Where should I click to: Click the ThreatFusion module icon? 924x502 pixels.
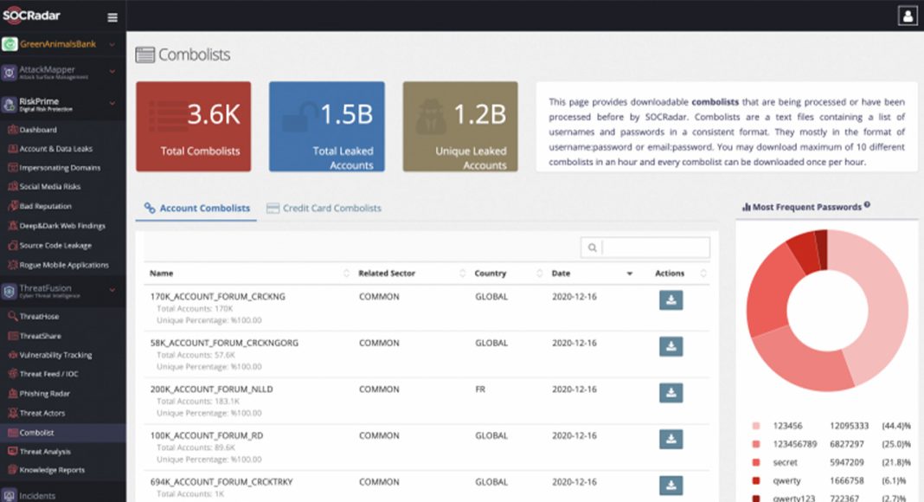10,291
